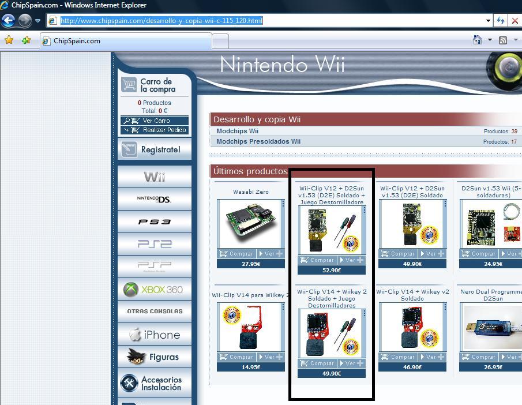Open the Wii-Clip V14 + Wiikey v2 Soldado title
522x405 pixels.
click(x=412, y=295)
